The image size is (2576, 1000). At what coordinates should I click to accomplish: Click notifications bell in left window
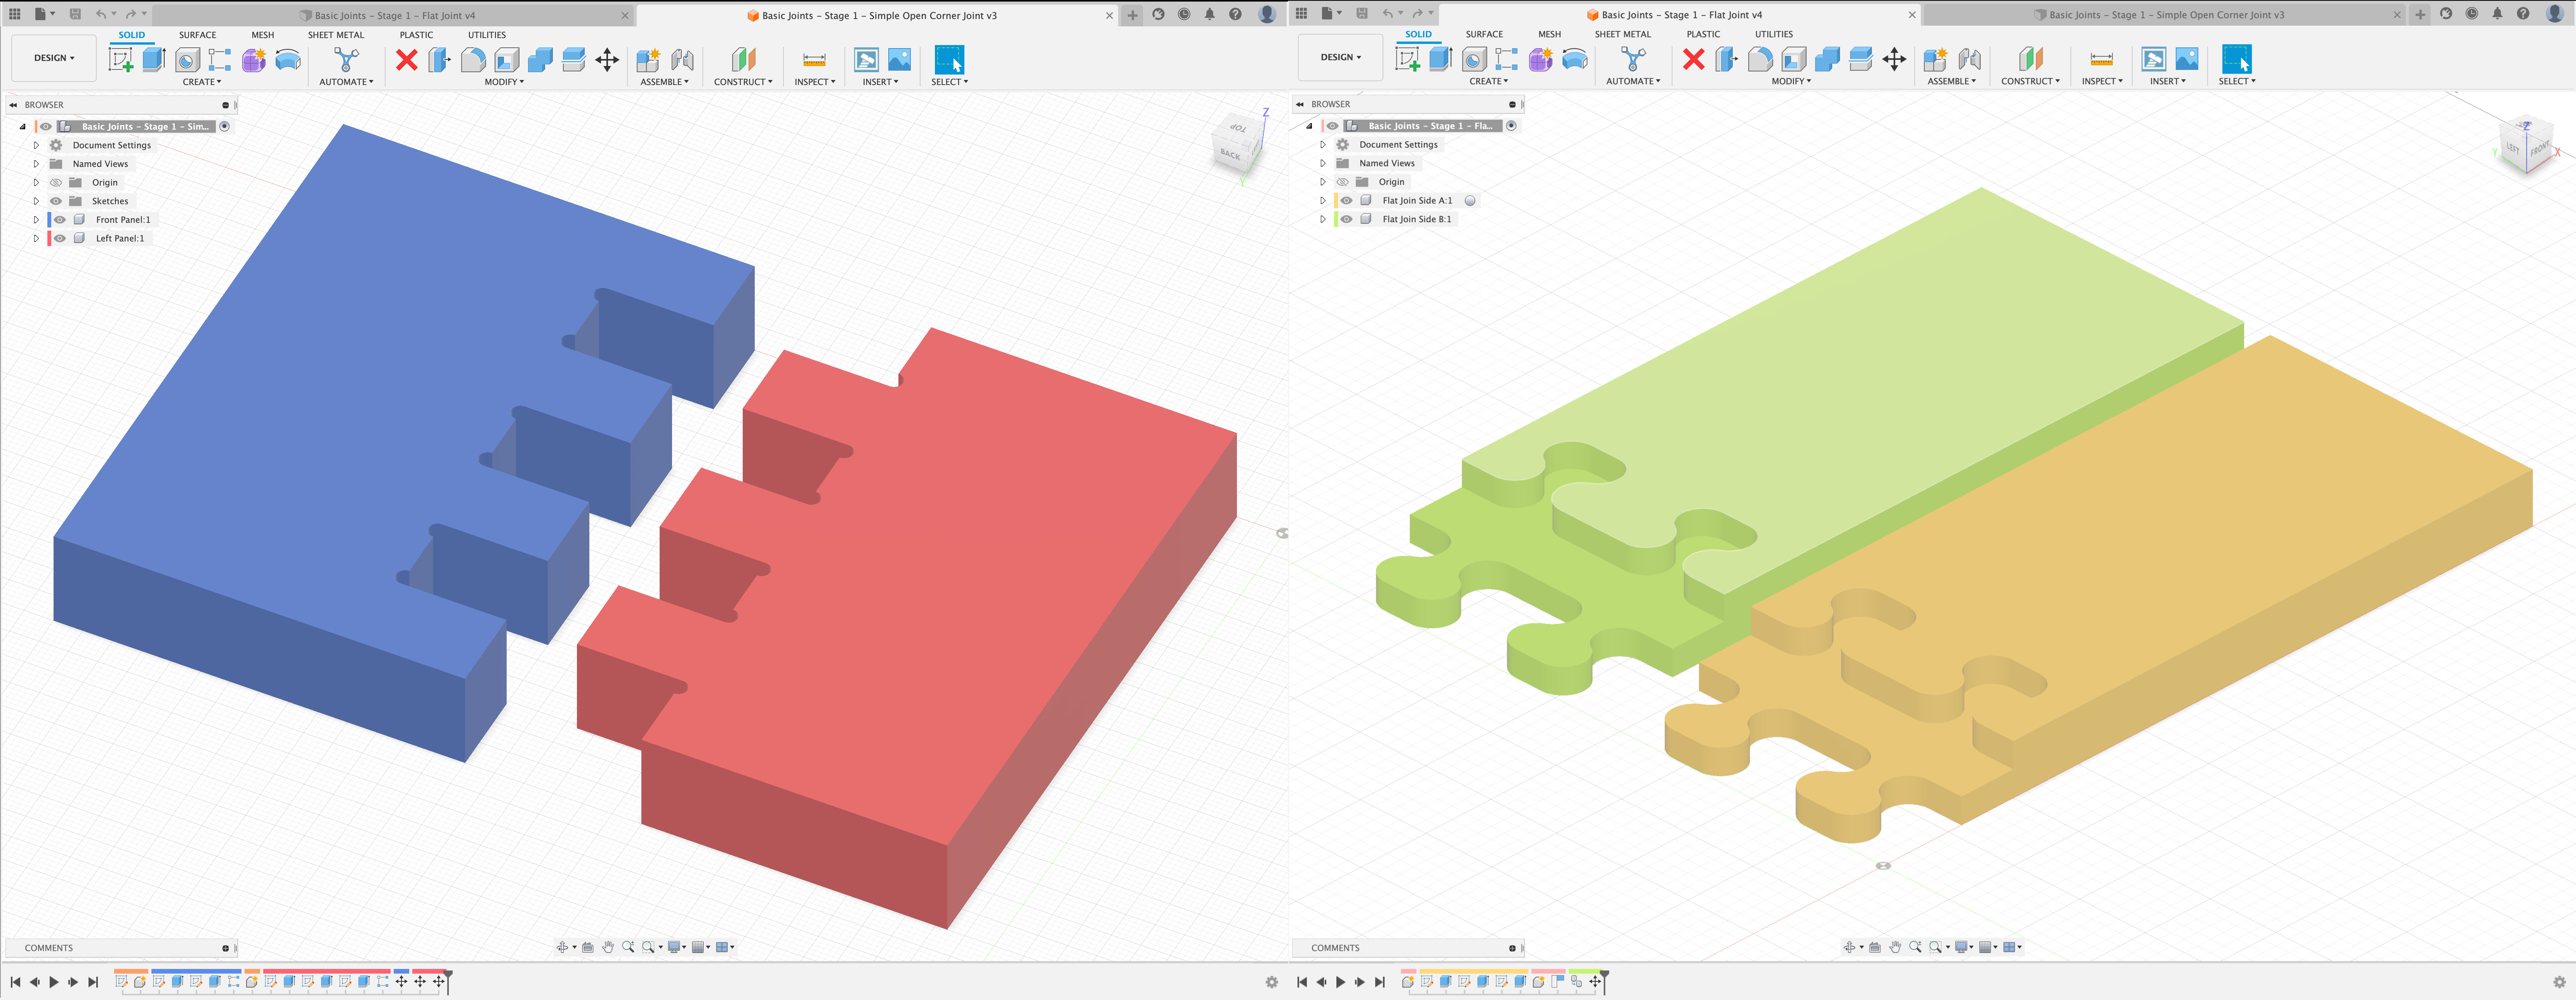(x=1210, y=14)
